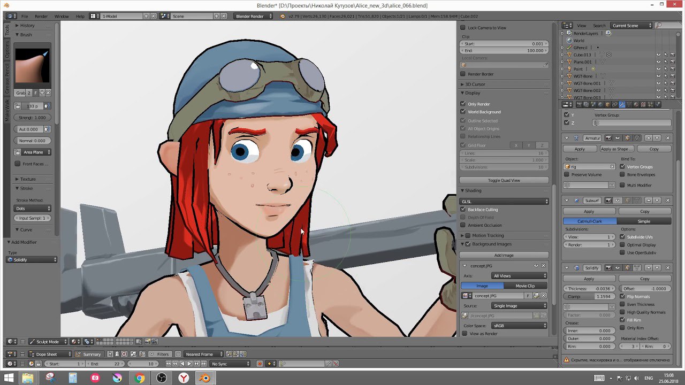Open the Texture properties tab (checker icon)
Screen dimensions: 685x385
click(x=643, y=104)
